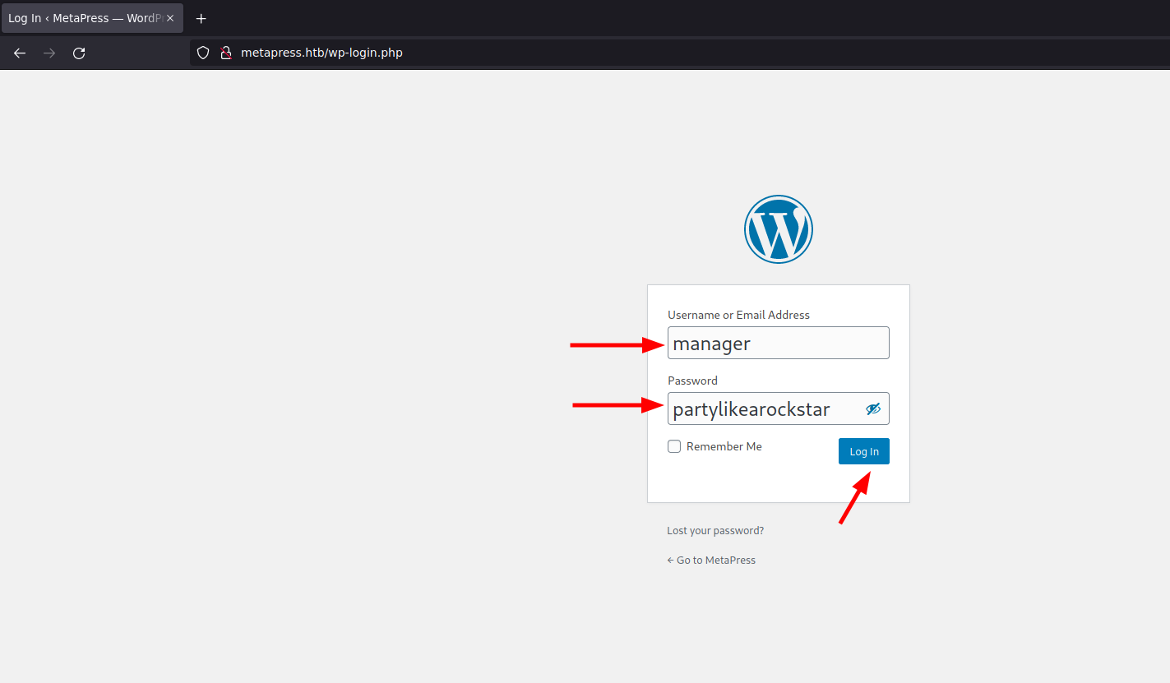
Task: Click the Username or Email Address label
Action: 738,315
